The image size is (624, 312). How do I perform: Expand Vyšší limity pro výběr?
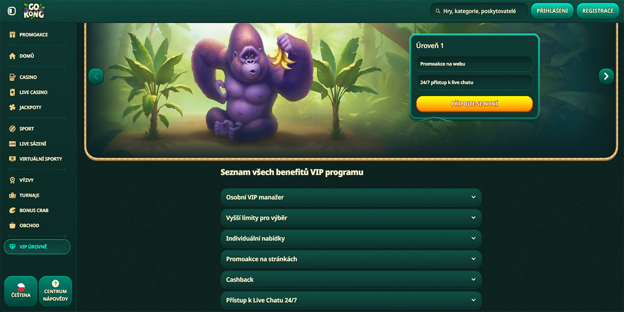tap(351, 218)
